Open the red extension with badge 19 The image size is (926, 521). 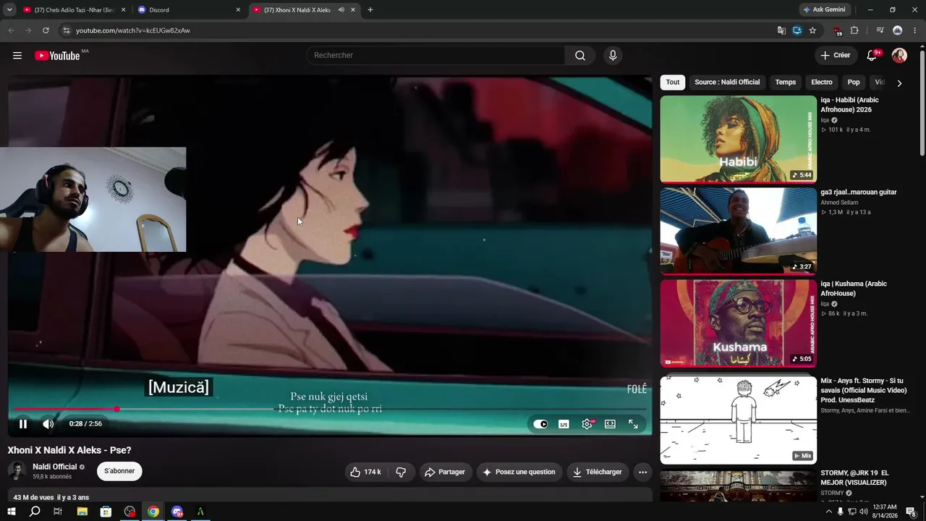[x=837, y=30]
